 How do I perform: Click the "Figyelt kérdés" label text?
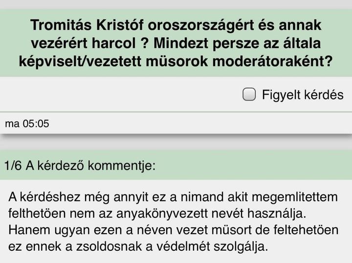click(x=303, y=95)
